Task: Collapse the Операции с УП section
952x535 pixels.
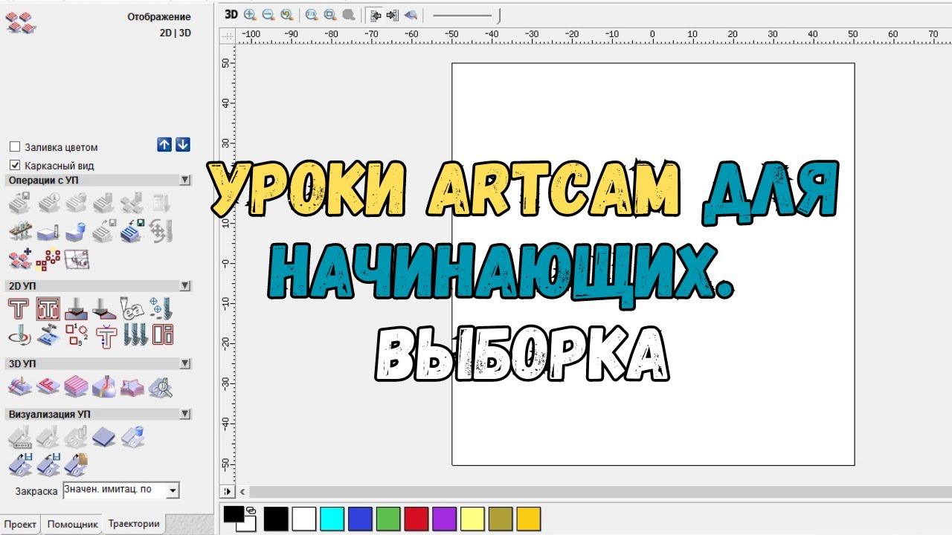Action: pos(184,181)
